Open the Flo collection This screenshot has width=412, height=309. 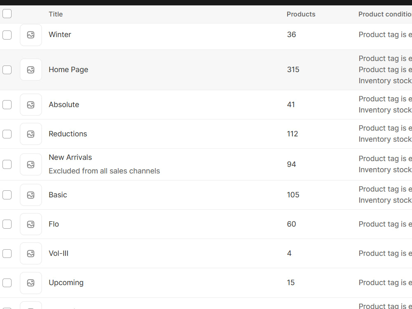pyautogui.click(x=54, y=224)
